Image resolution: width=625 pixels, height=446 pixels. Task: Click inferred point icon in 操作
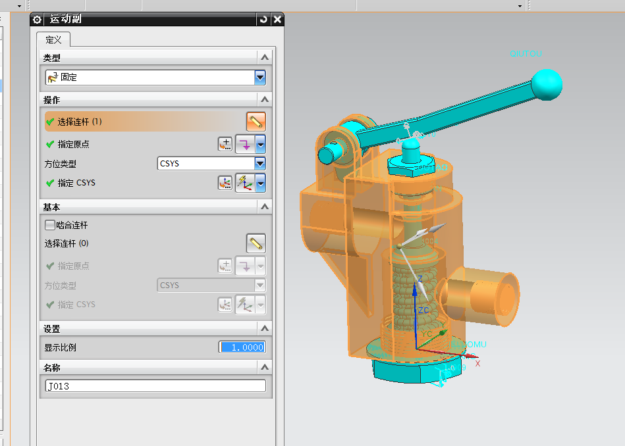(245, 144)
